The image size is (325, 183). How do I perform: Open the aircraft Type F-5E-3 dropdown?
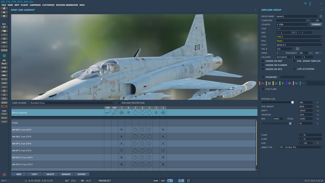[299, 36]
